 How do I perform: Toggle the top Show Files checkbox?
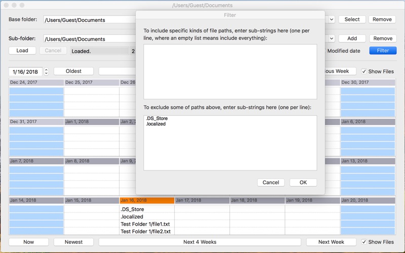(x=364, y=71)
